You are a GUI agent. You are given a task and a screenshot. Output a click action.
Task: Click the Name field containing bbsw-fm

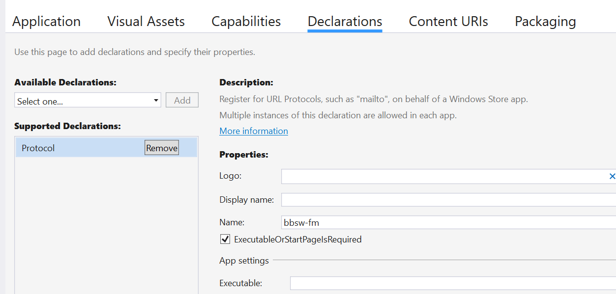[418, 222]
